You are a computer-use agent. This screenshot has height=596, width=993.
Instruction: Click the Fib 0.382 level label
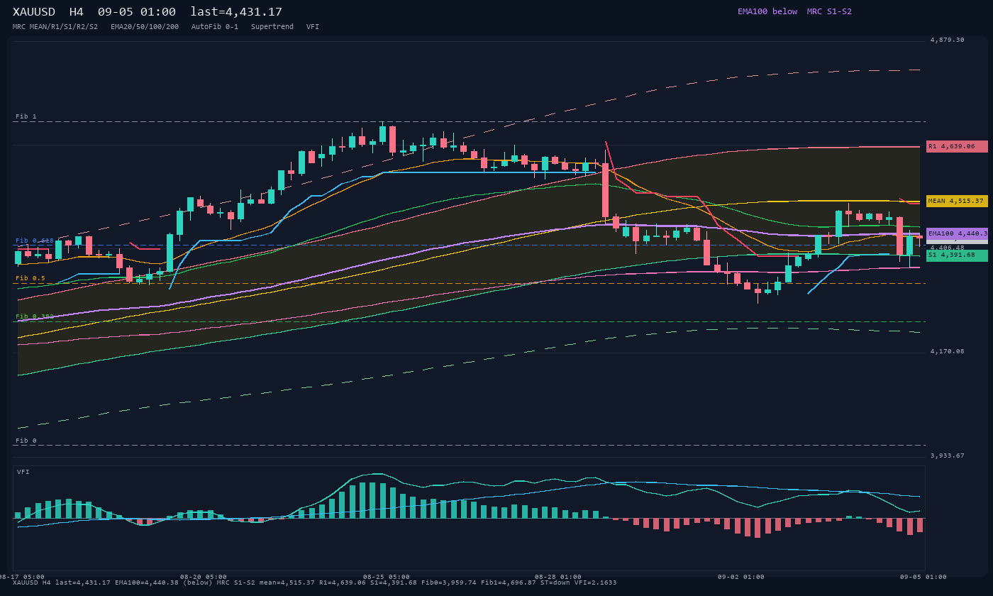pyautogui.click(x=35, y=316)
